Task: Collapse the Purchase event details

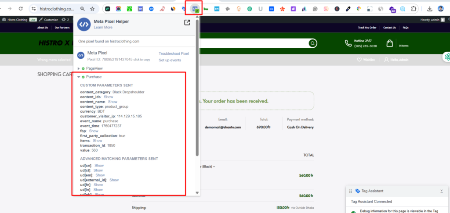Action: [79, 77]
